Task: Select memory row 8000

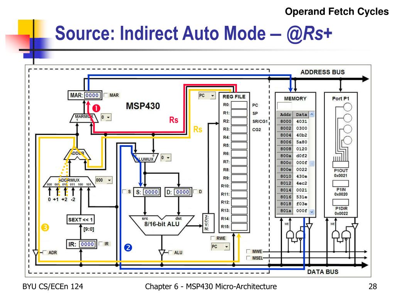Action: pos(293,121)
